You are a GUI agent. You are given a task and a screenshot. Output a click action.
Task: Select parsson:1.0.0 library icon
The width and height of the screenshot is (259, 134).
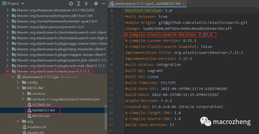pos(14,27)
